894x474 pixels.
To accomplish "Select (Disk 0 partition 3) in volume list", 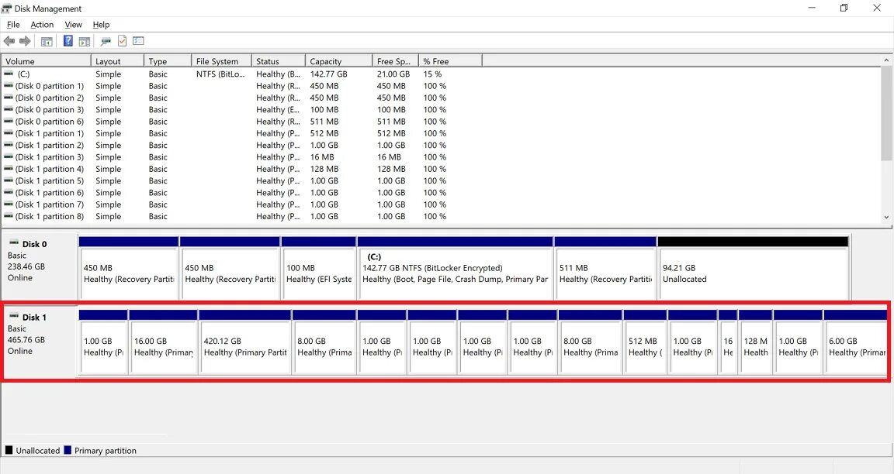I will point(49,110).
